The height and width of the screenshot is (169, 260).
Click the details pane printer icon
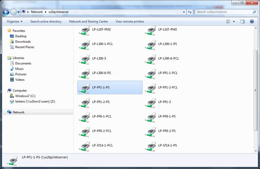(12, 161)
